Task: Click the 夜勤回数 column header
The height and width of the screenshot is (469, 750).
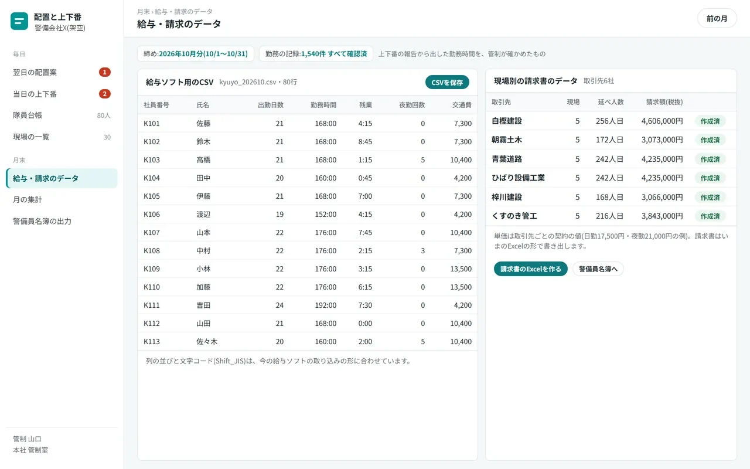Action: click(x=412, y=105)
